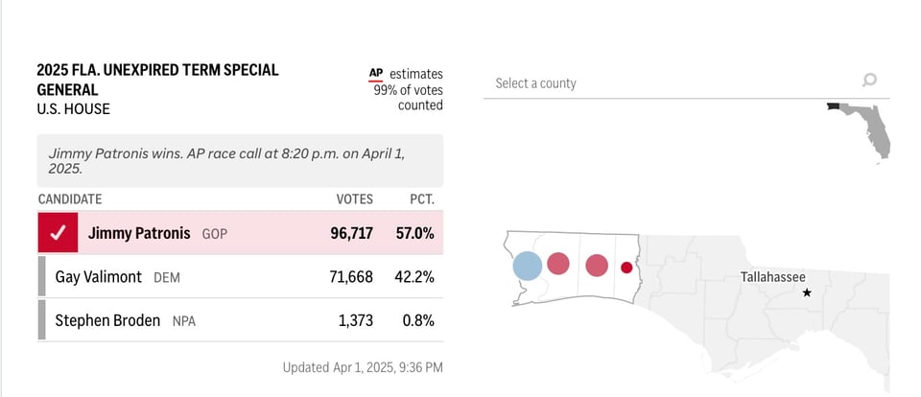
Task: Click the CANDIDATE column header
Action: point(70,199)
